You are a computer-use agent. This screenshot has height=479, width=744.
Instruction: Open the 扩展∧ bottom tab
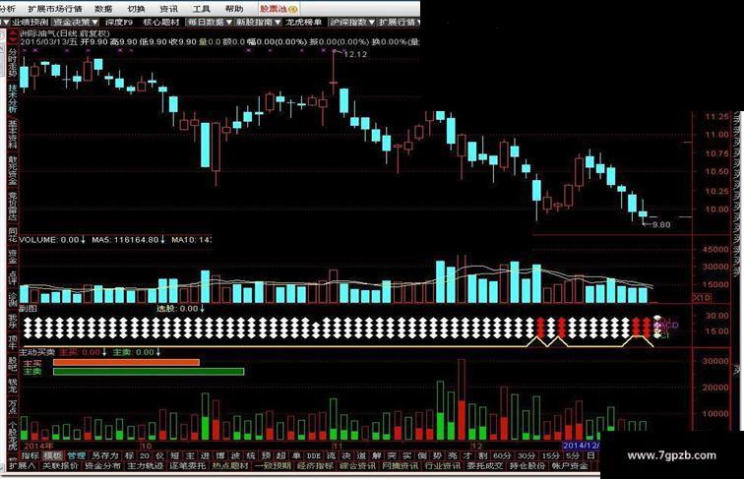point(22,466)
